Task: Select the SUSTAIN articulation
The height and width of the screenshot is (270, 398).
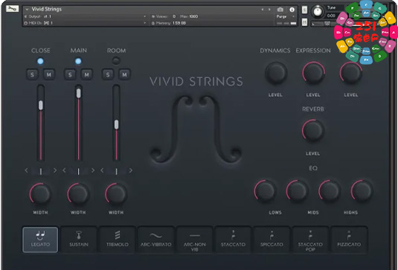Action: 79,240
